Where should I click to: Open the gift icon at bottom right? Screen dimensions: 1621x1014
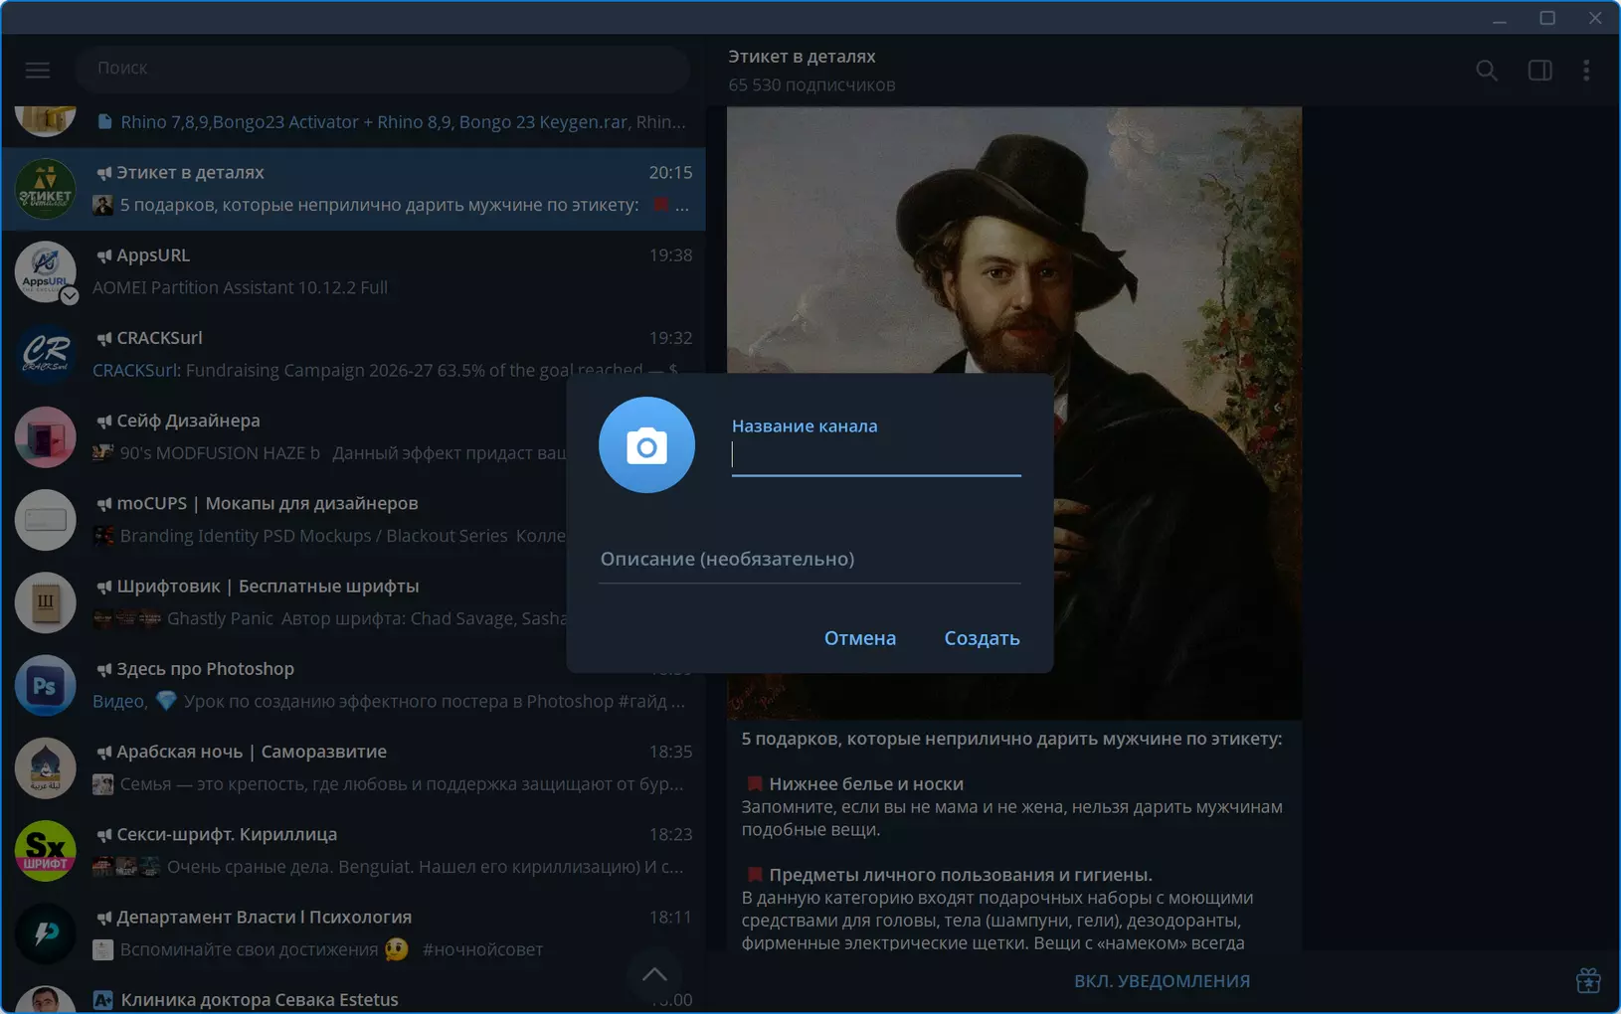pyautogui.click(x=1588, y=981)
